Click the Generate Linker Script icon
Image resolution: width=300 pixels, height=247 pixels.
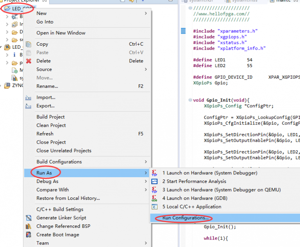coord(29,218)
